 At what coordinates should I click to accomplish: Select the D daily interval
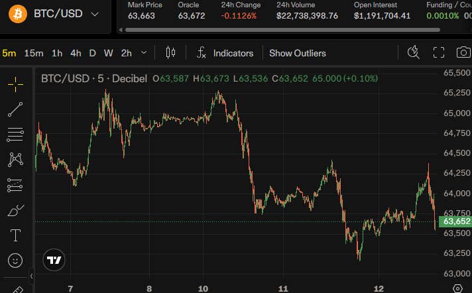pos(92,53)
